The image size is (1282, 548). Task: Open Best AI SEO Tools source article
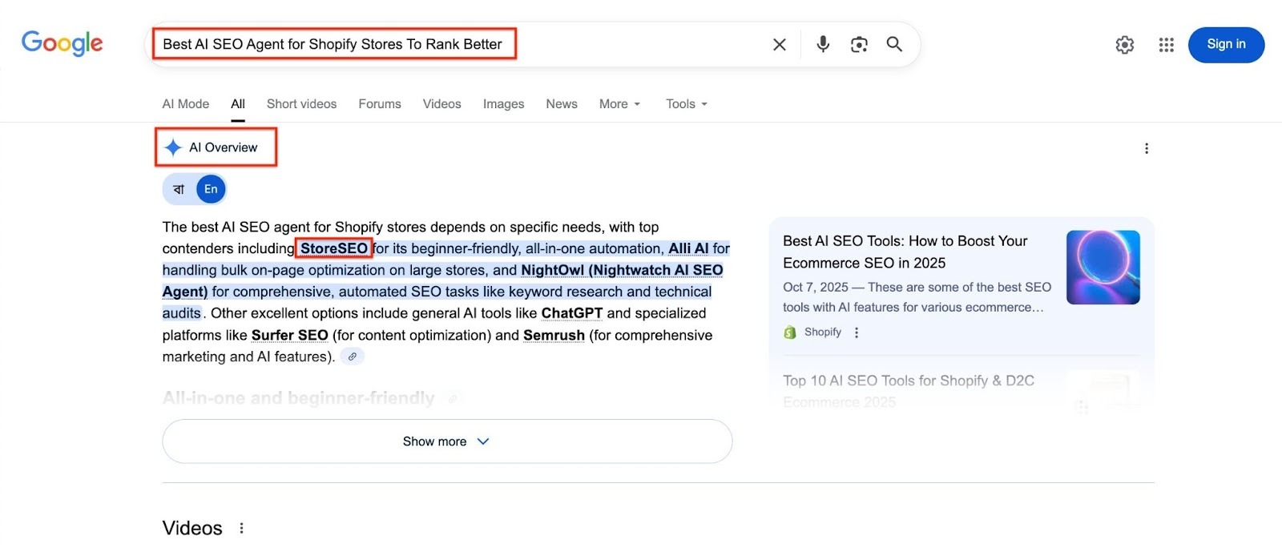tap(905, 252)
